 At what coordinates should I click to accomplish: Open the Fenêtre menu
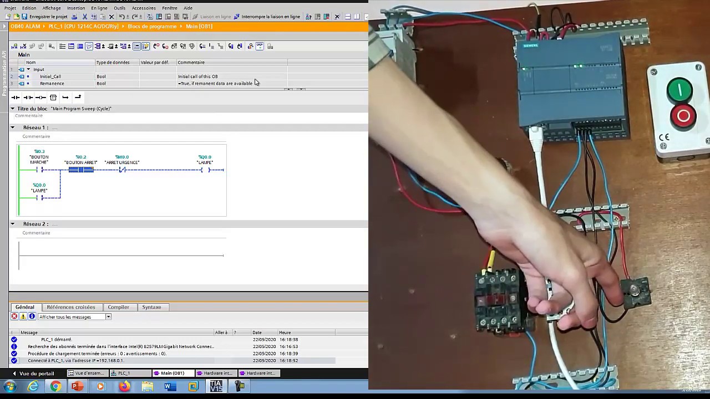[170, 8]
